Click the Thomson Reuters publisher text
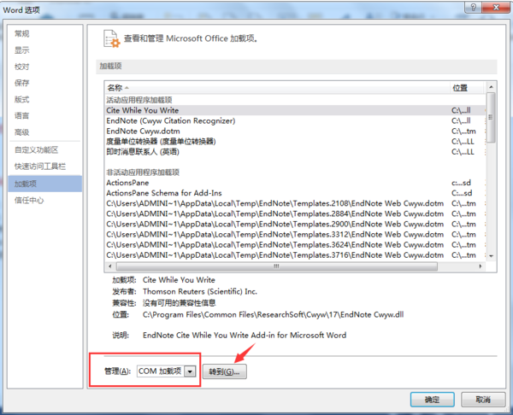 (x=200, y=291)
